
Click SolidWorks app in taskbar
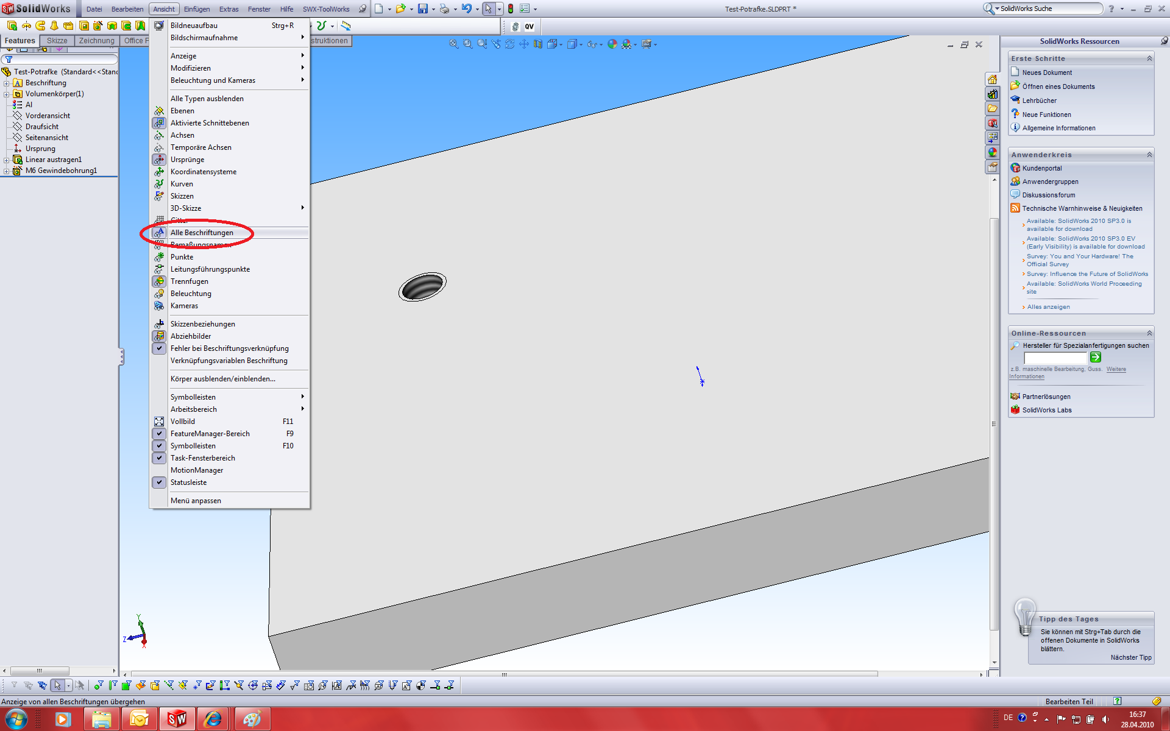[x=177, y=719]
